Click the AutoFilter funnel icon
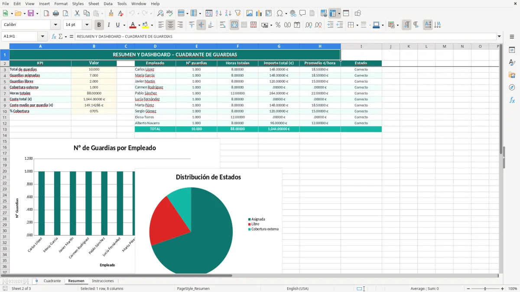The height and width of the screenshot is (292, 520). tap(237, 13)
